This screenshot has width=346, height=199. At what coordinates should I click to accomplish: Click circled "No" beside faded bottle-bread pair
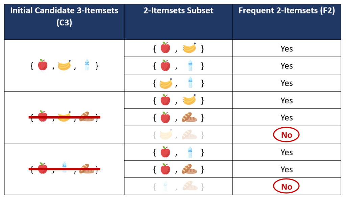pos(287,186)
